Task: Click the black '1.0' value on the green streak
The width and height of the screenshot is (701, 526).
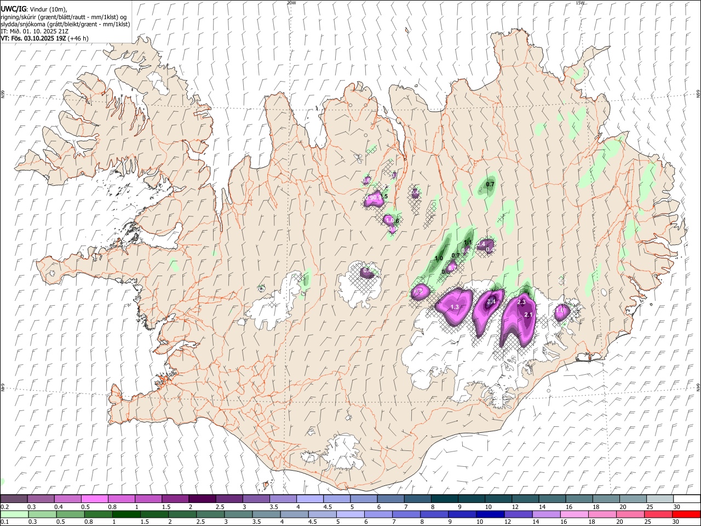Action: (439, 259)
